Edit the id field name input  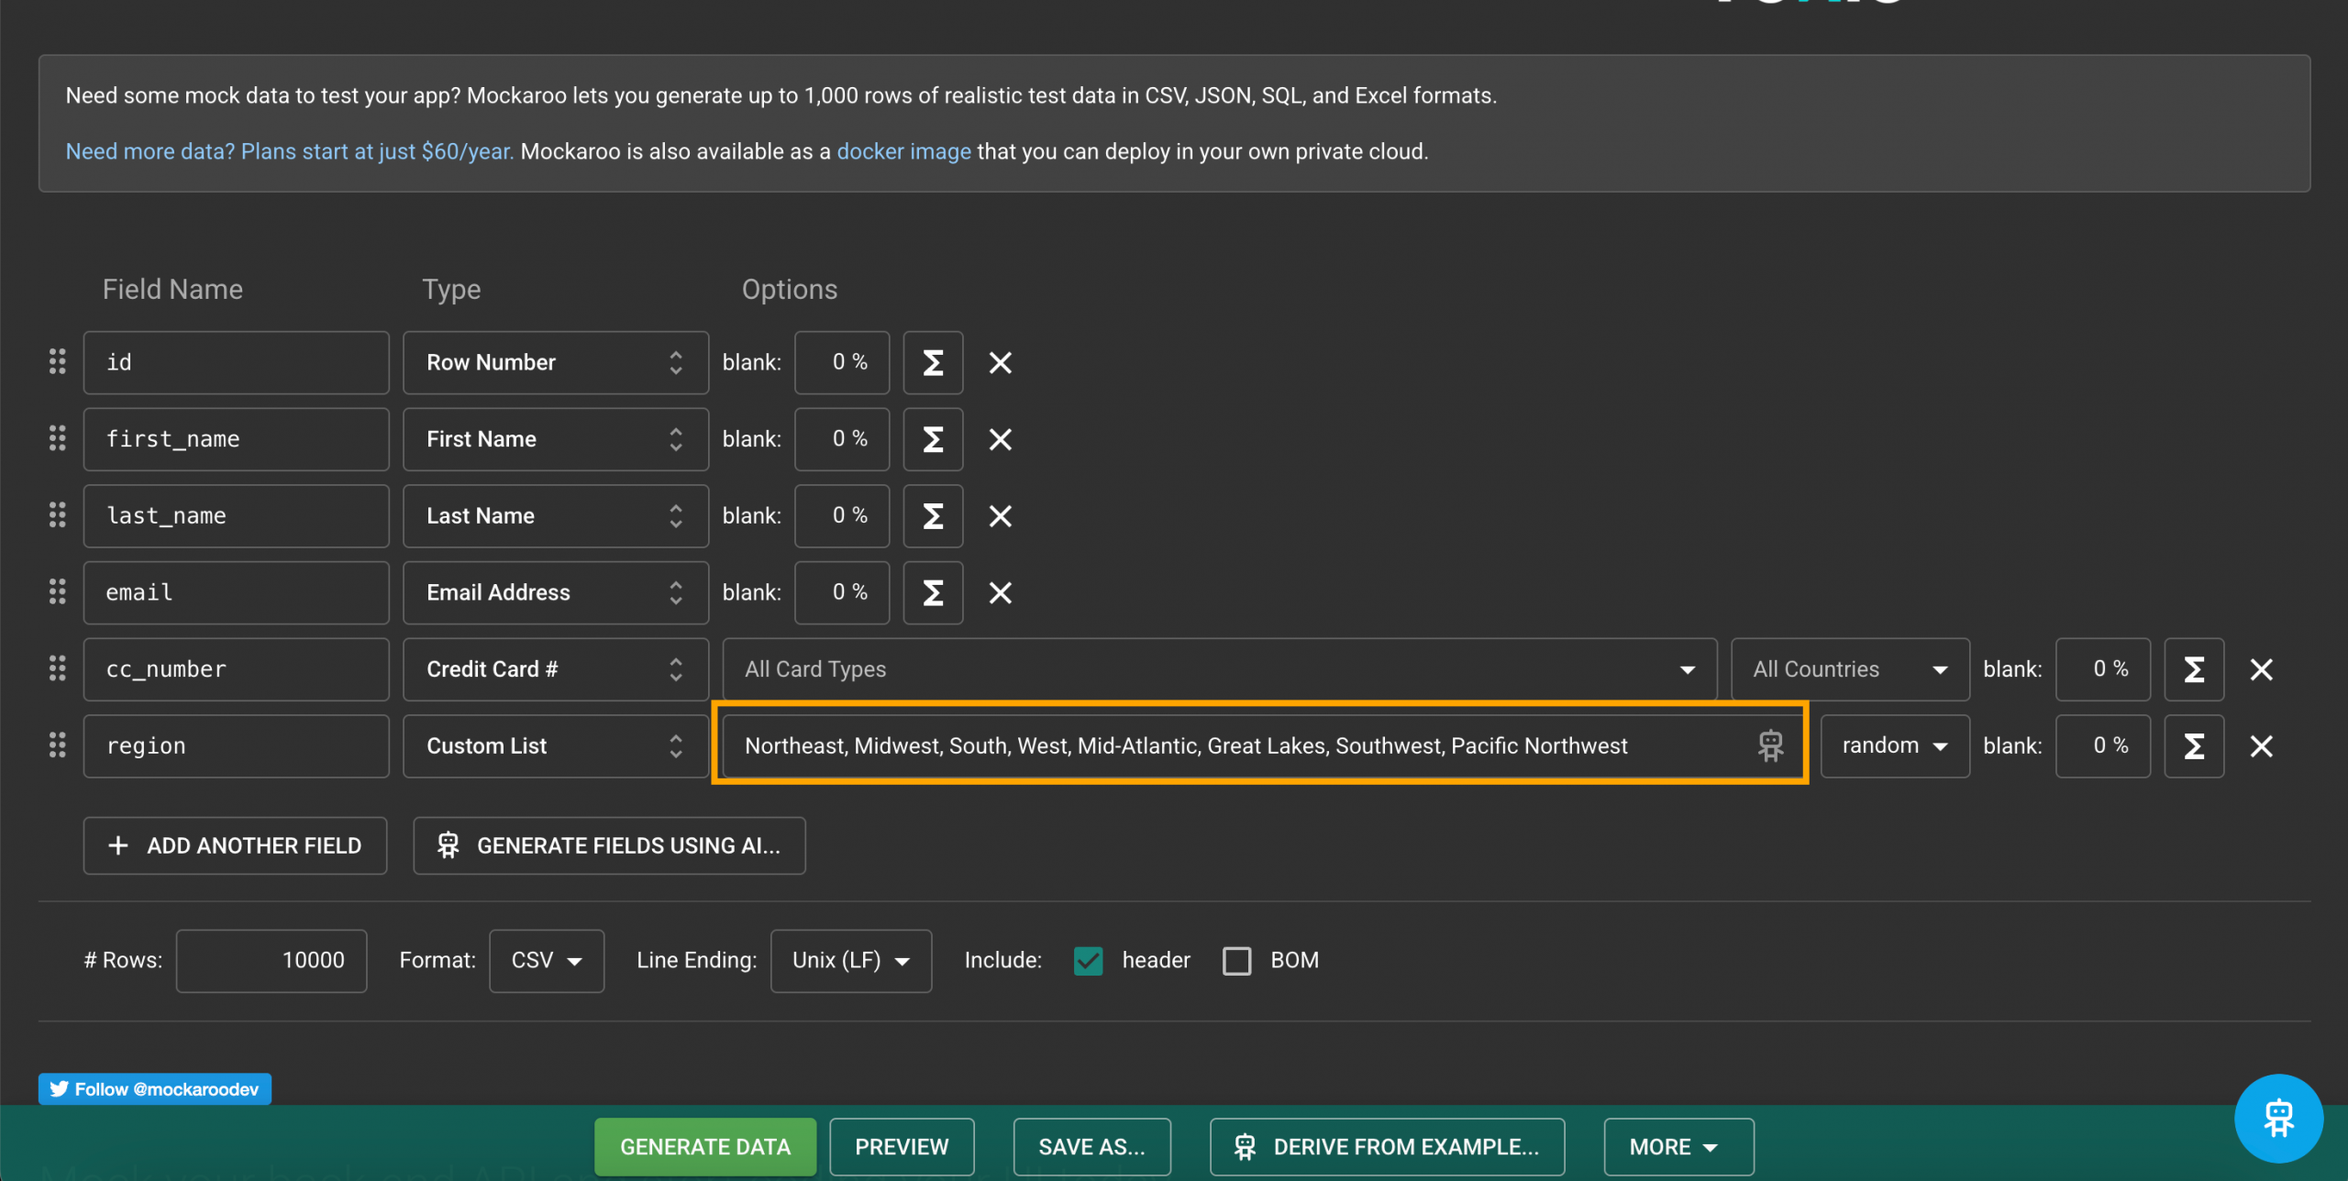[236, 362]
